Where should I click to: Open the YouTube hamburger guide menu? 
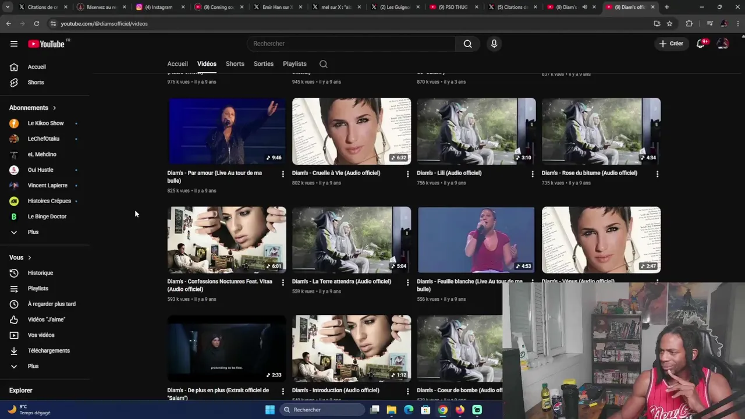click(x=14, y=44)
